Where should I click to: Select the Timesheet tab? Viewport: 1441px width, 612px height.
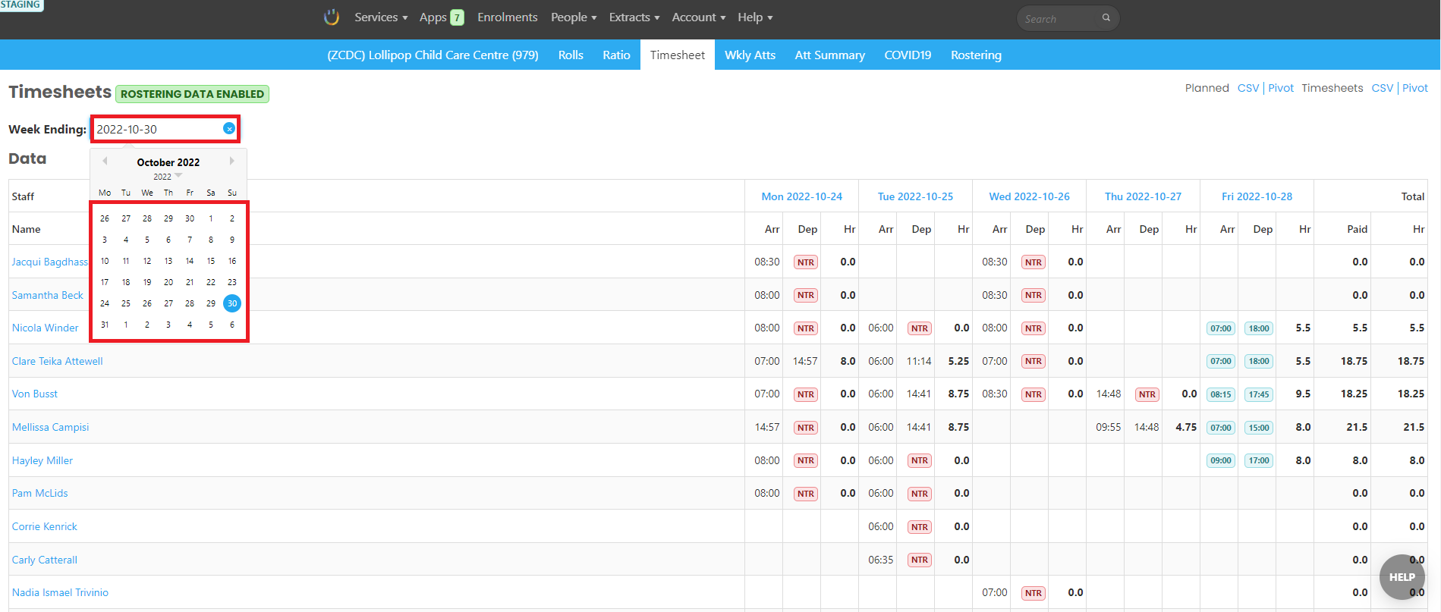tap(678, 55)
